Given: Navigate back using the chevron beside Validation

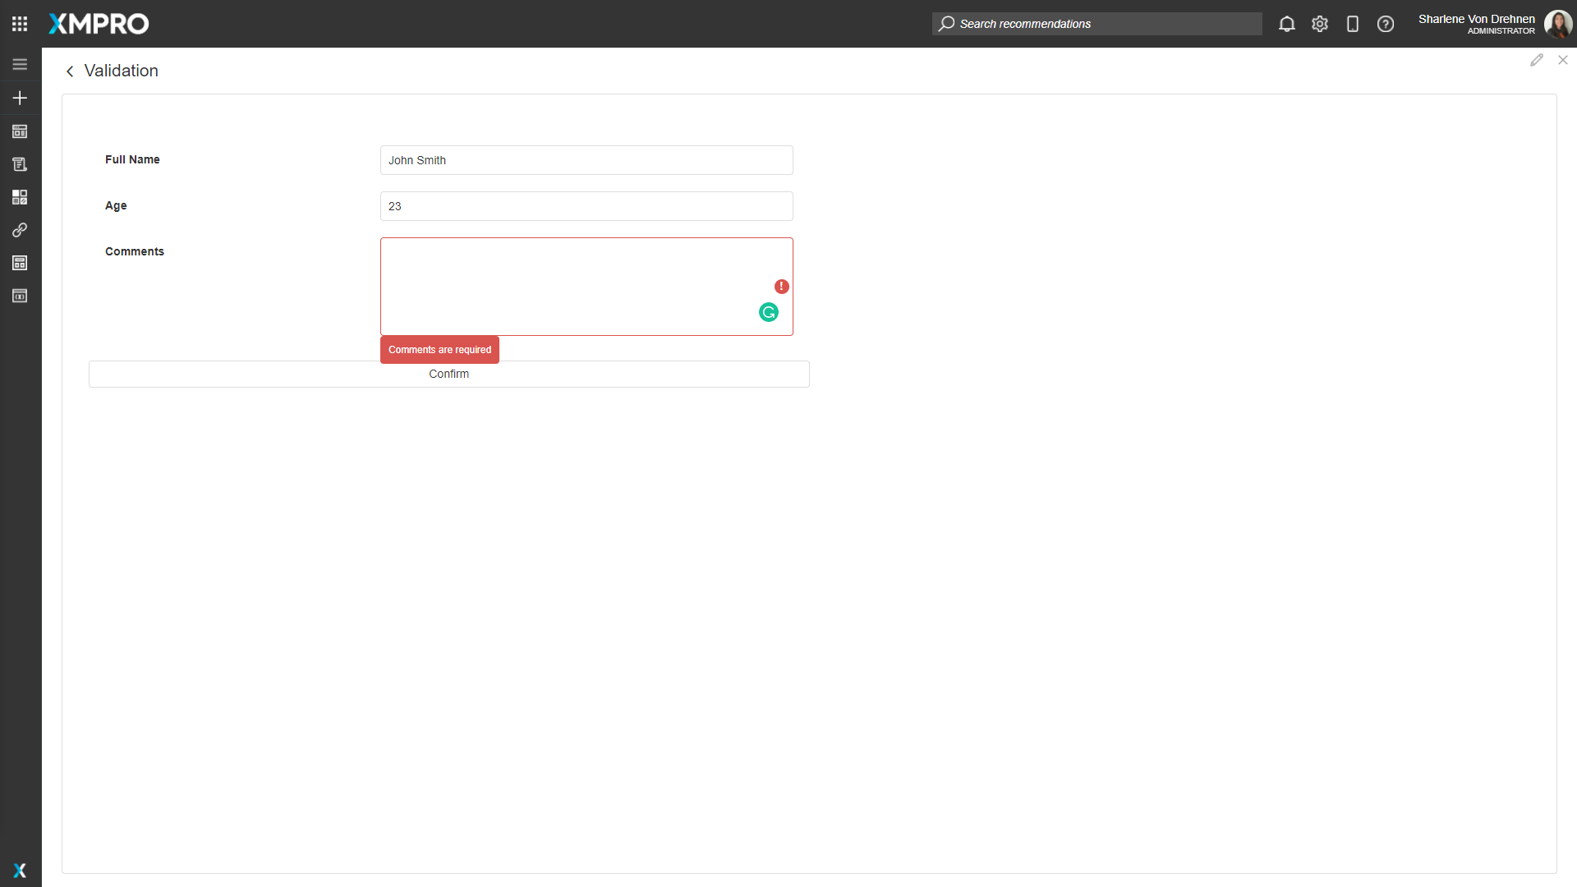Looking at the screenshot, I should [x=70, y=71].
